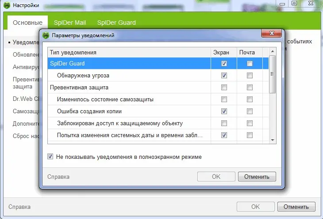
Task: Enable Экран for Превентивная защита
Action: (x=224, y=87)
